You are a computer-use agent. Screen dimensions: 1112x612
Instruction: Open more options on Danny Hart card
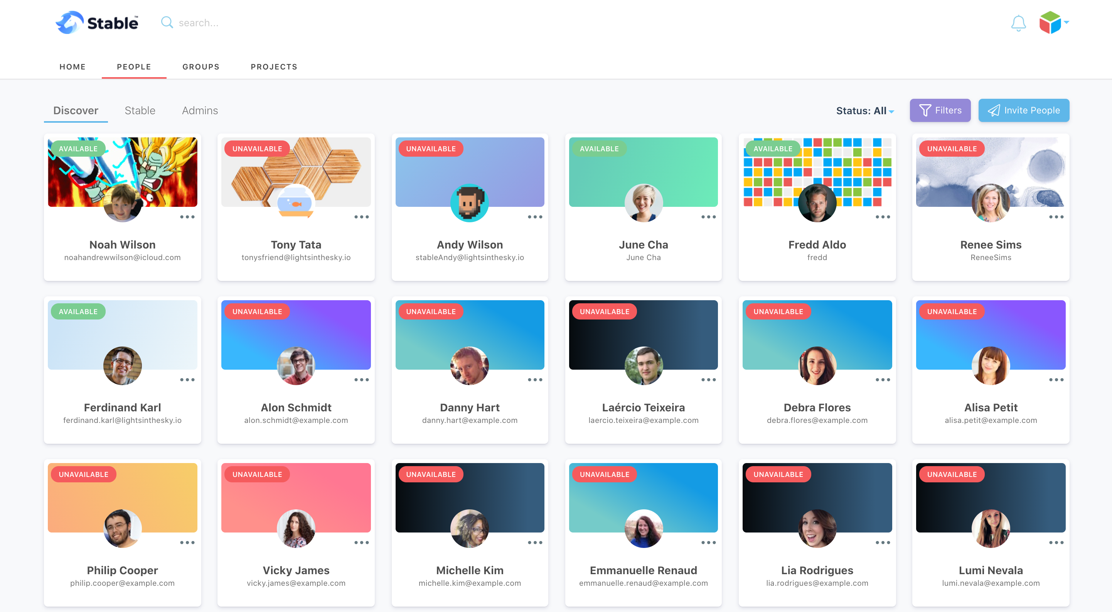point(535,380)
